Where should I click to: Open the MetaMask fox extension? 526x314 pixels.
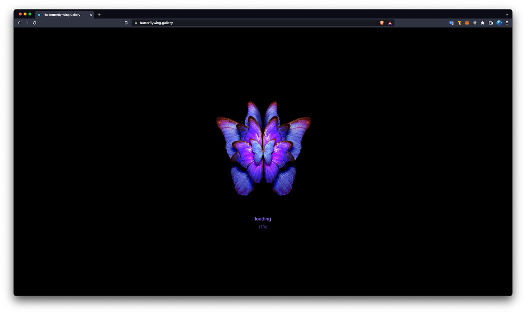467,23
